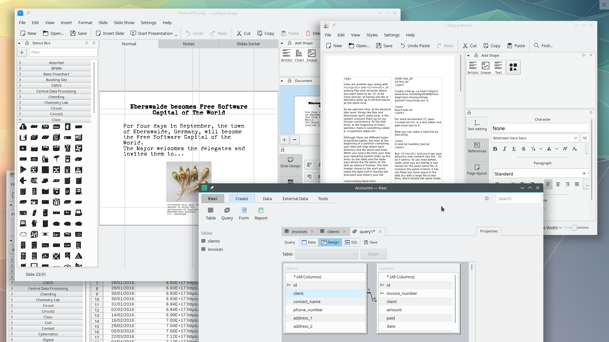Click Find in Words toolbar
This screenshot has height=342, width=609.
[x=543, y=46]
